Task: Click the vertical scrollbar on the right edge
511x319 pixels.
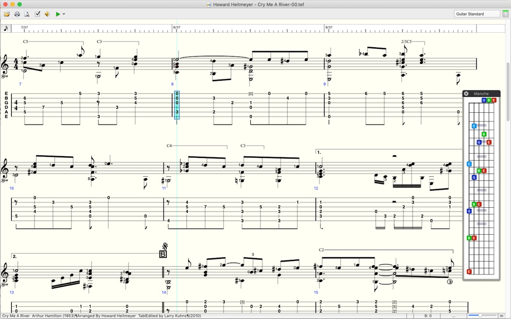Action: click(x=508, y=91)
